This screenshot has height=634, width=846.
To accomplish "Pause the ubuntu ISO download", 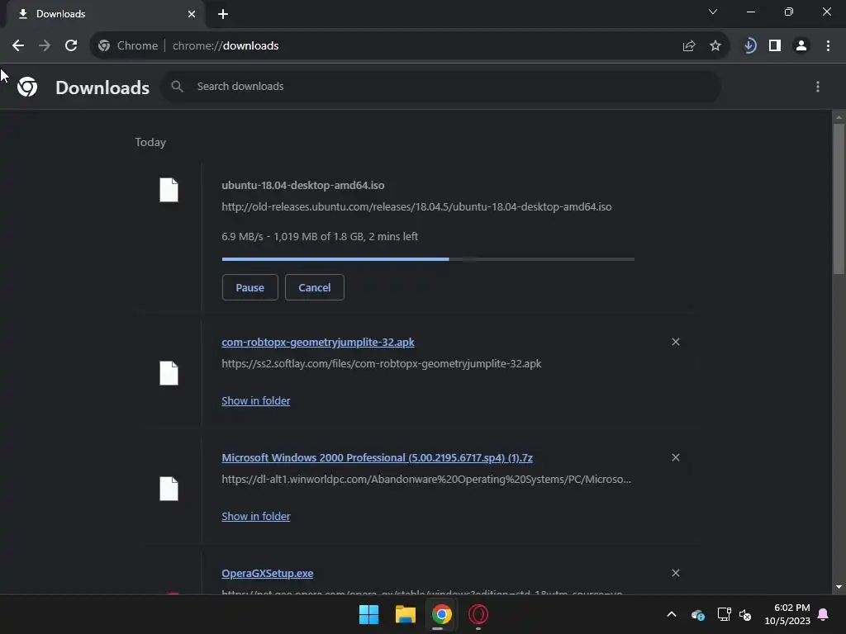I will pyautogui.click(x=250, y=287).
